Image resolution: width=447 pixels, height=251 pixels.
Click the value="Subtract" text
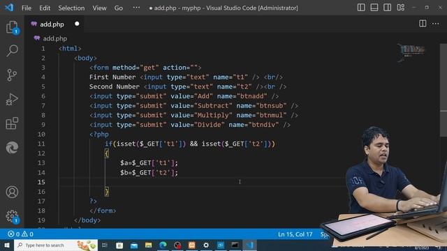pos(202,106)
